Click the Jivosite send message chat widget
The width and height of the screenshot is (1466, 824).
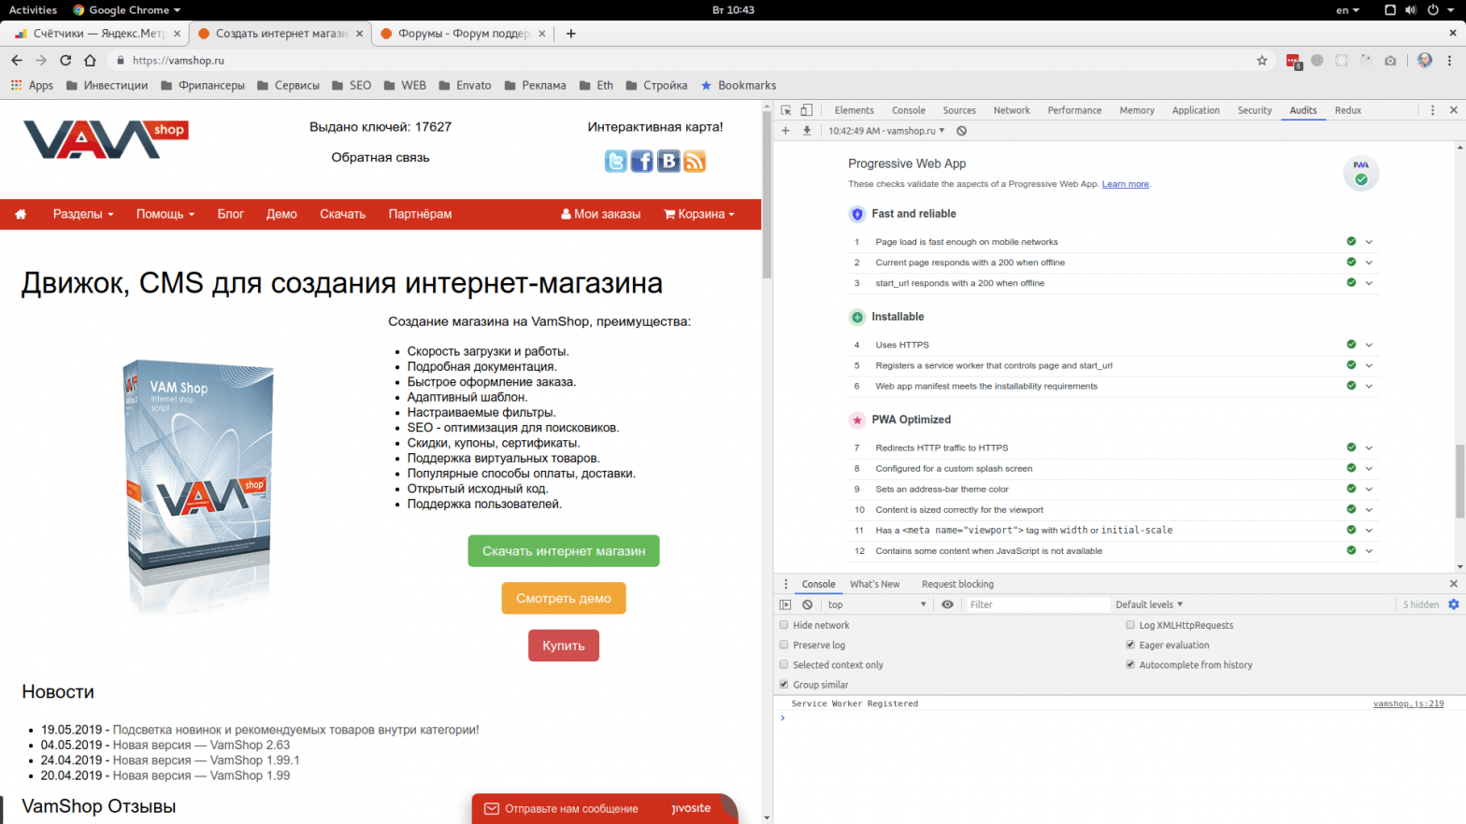coord(605,808)
